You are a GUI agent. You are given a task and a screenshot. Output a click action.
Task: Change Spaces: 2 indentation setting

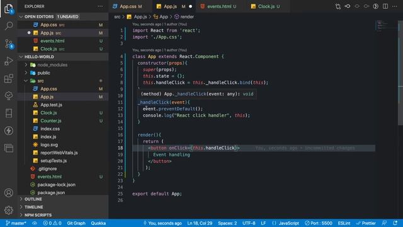pyautogui.click(x=227, y=223)
